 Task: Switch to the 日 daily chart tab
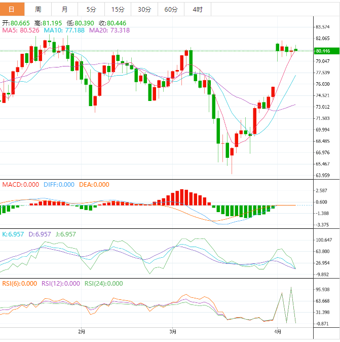click(x=12, y=10)
